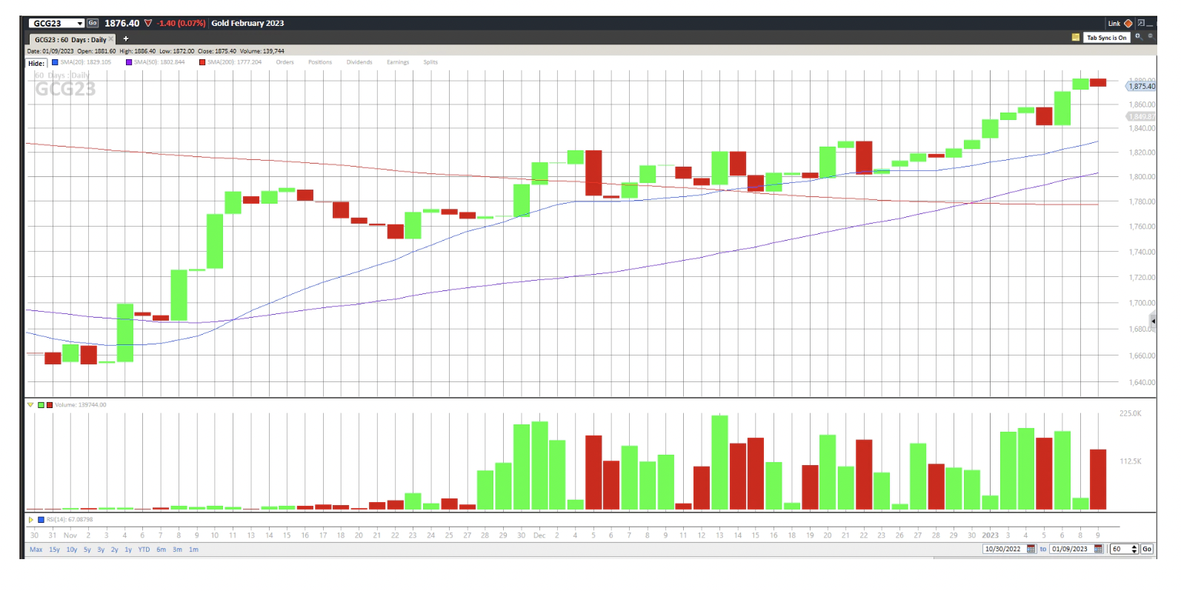Viewport: 1181px width, 591px height.
Task: Collapse the Volume panel triangle
Action: tap(30, 405)
